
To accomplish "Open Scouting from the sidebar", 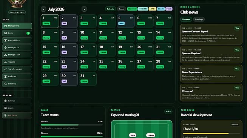I will 17,84.
